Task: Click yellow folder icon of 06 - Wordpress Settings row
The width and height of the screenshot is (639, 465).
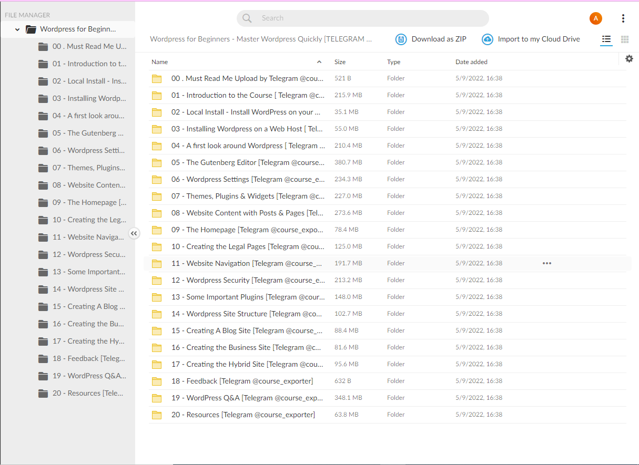Action: (157, 180)
